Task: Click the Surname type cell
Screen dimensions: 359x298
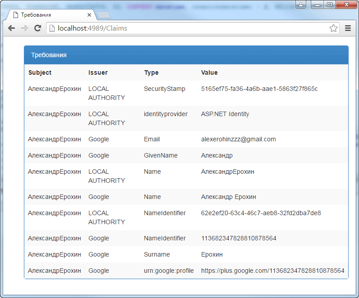Action: (x=157, y=254)
